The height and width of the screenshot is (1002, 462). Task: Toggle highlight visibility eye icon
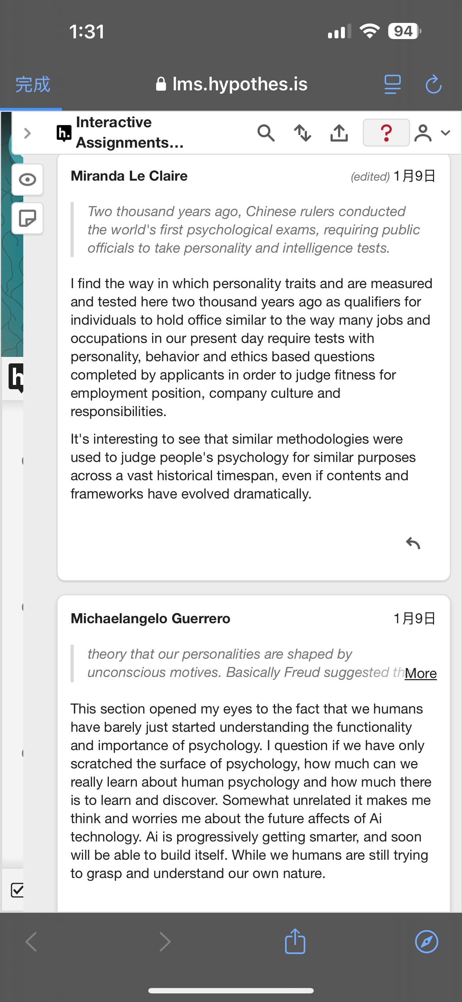click(x=28, y=180)
